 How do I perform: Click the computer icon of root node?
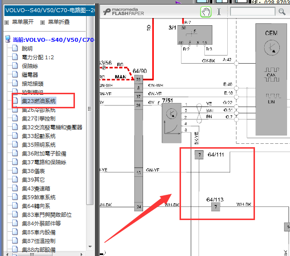pos(8,39)
